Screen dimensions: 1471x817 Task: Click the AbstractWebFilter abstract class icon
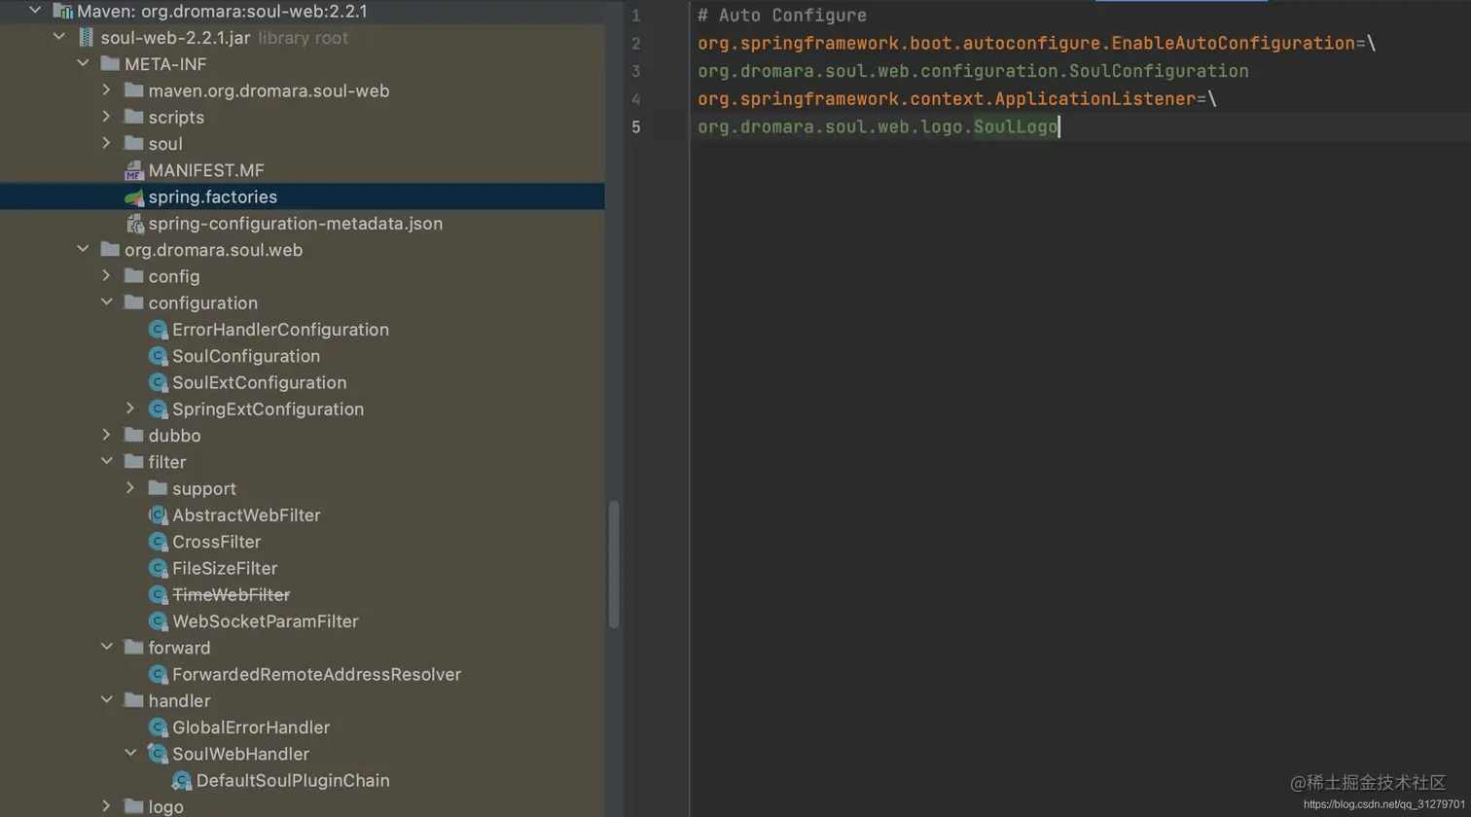(x=158, y=515)
